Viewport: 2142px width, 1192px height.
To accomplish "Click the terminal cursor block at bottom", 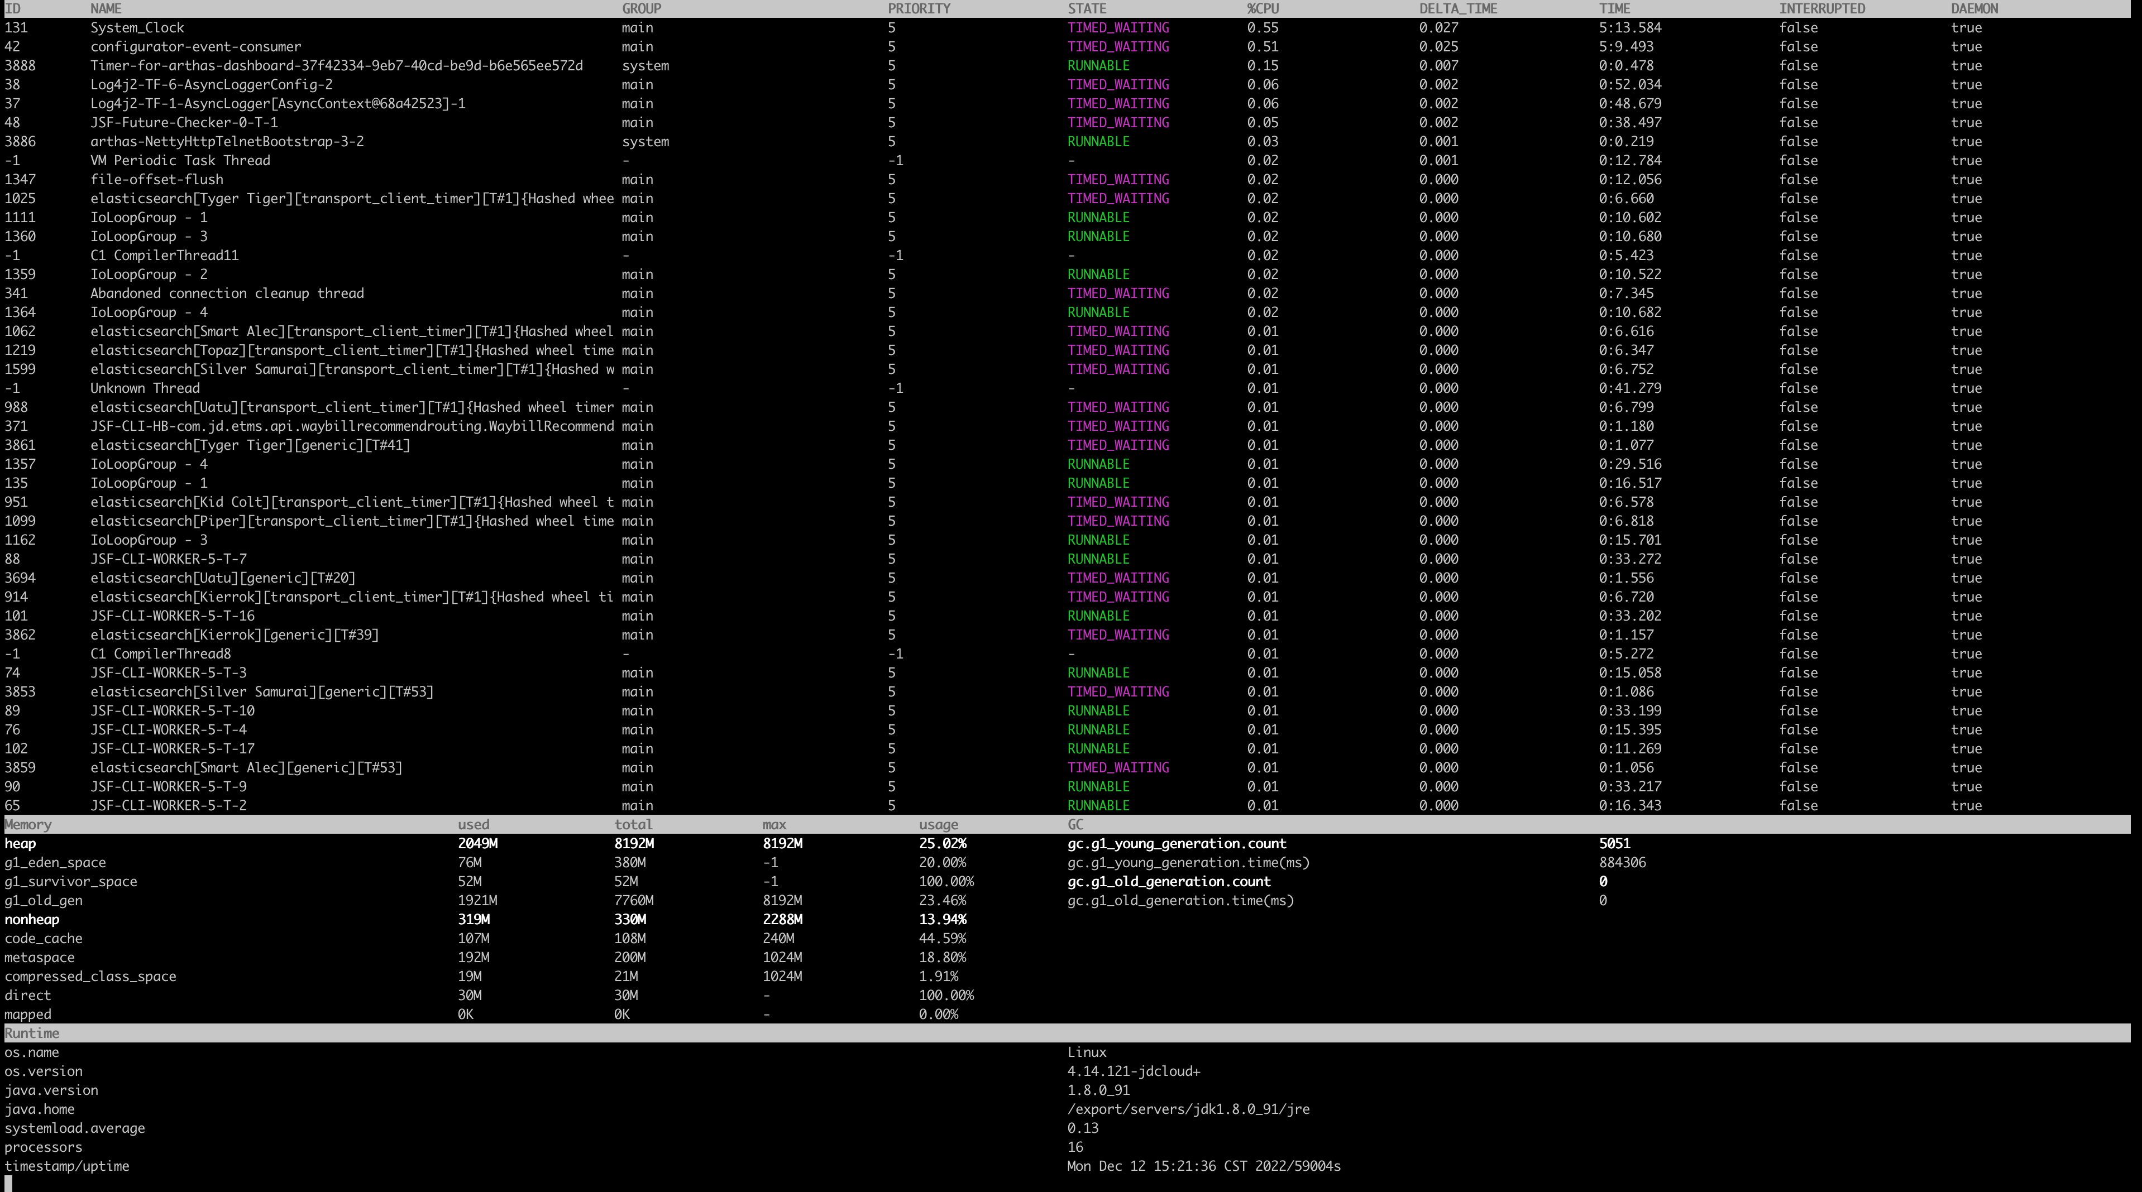I will click(x=8, y=1184).
